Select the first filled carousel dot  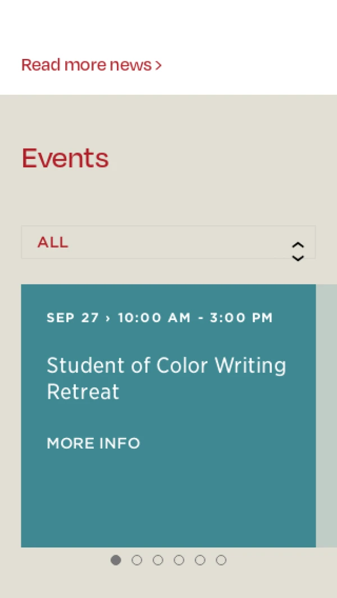tap(116, 560)
